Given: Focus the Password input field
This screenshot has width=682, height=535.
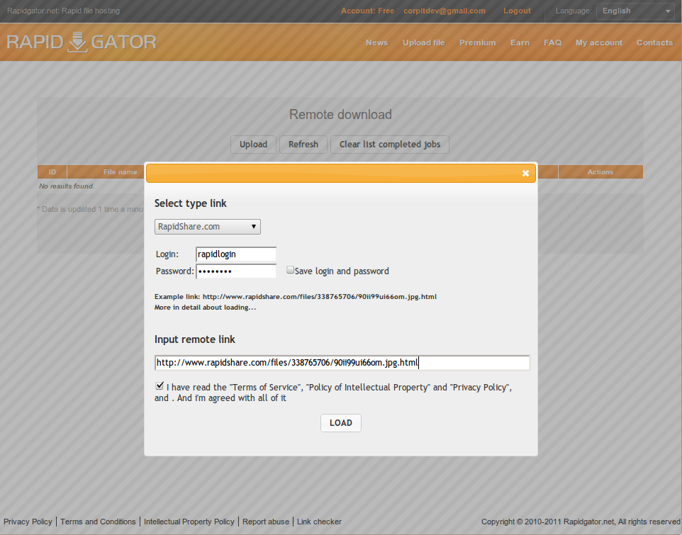Looking at the screenshot, I should [236, 271].
